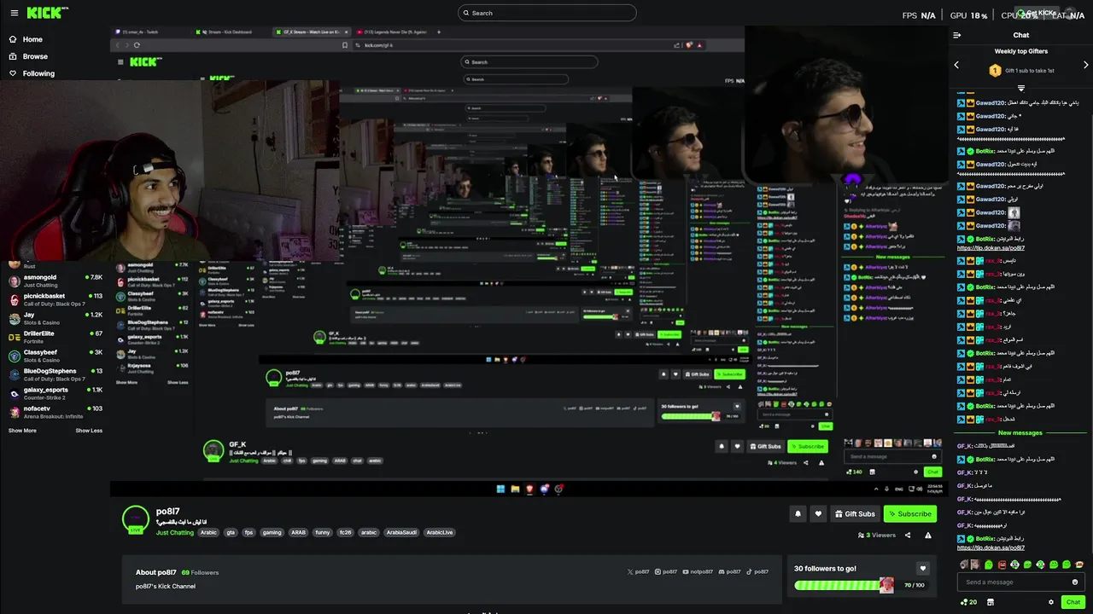This screenshot has height=614, width=1093.
Task: Click the po8l7 live avatar
Action: pyautogui.click(x=135, y=518)
